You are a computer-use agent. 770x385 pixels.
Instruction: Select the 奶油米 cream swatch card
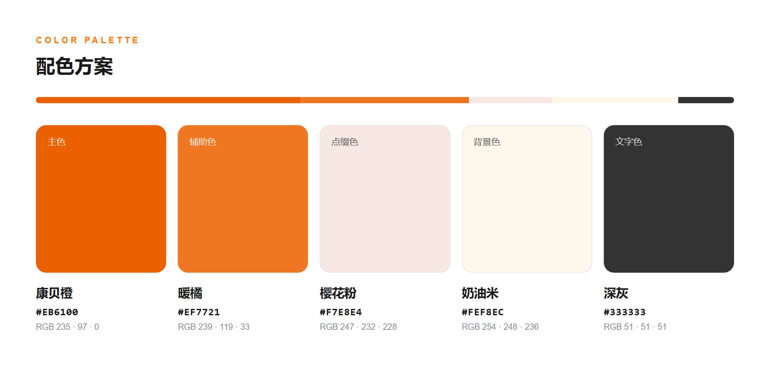tap(527, 199)
